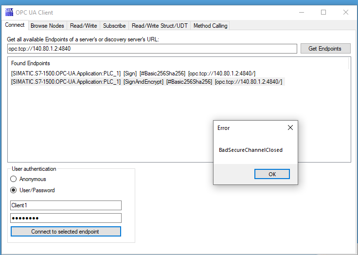The height and width of the screenshot is (255, 358).
Task: Switch to the Method Calling tab
Action: tap(210, 26)
